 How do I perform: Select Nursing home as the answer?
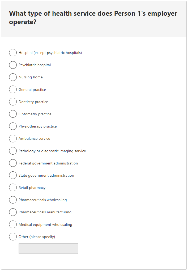(13, 77)
